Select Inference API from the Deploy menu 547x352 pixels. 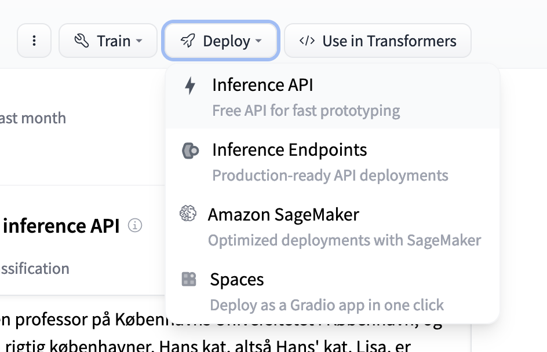click(x=262, y=85)
